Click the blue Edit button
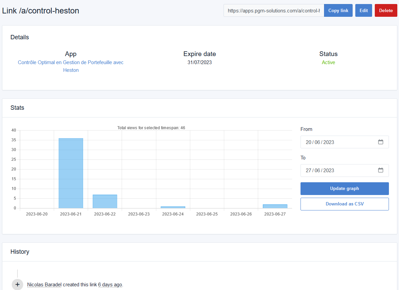 [364, 10]
